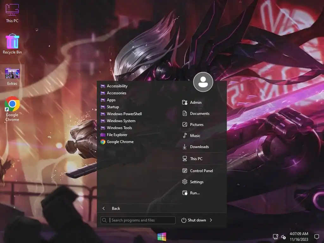Click the Shut down button
The height and width of the screenshot is (243, 324).
coord(194,220)
